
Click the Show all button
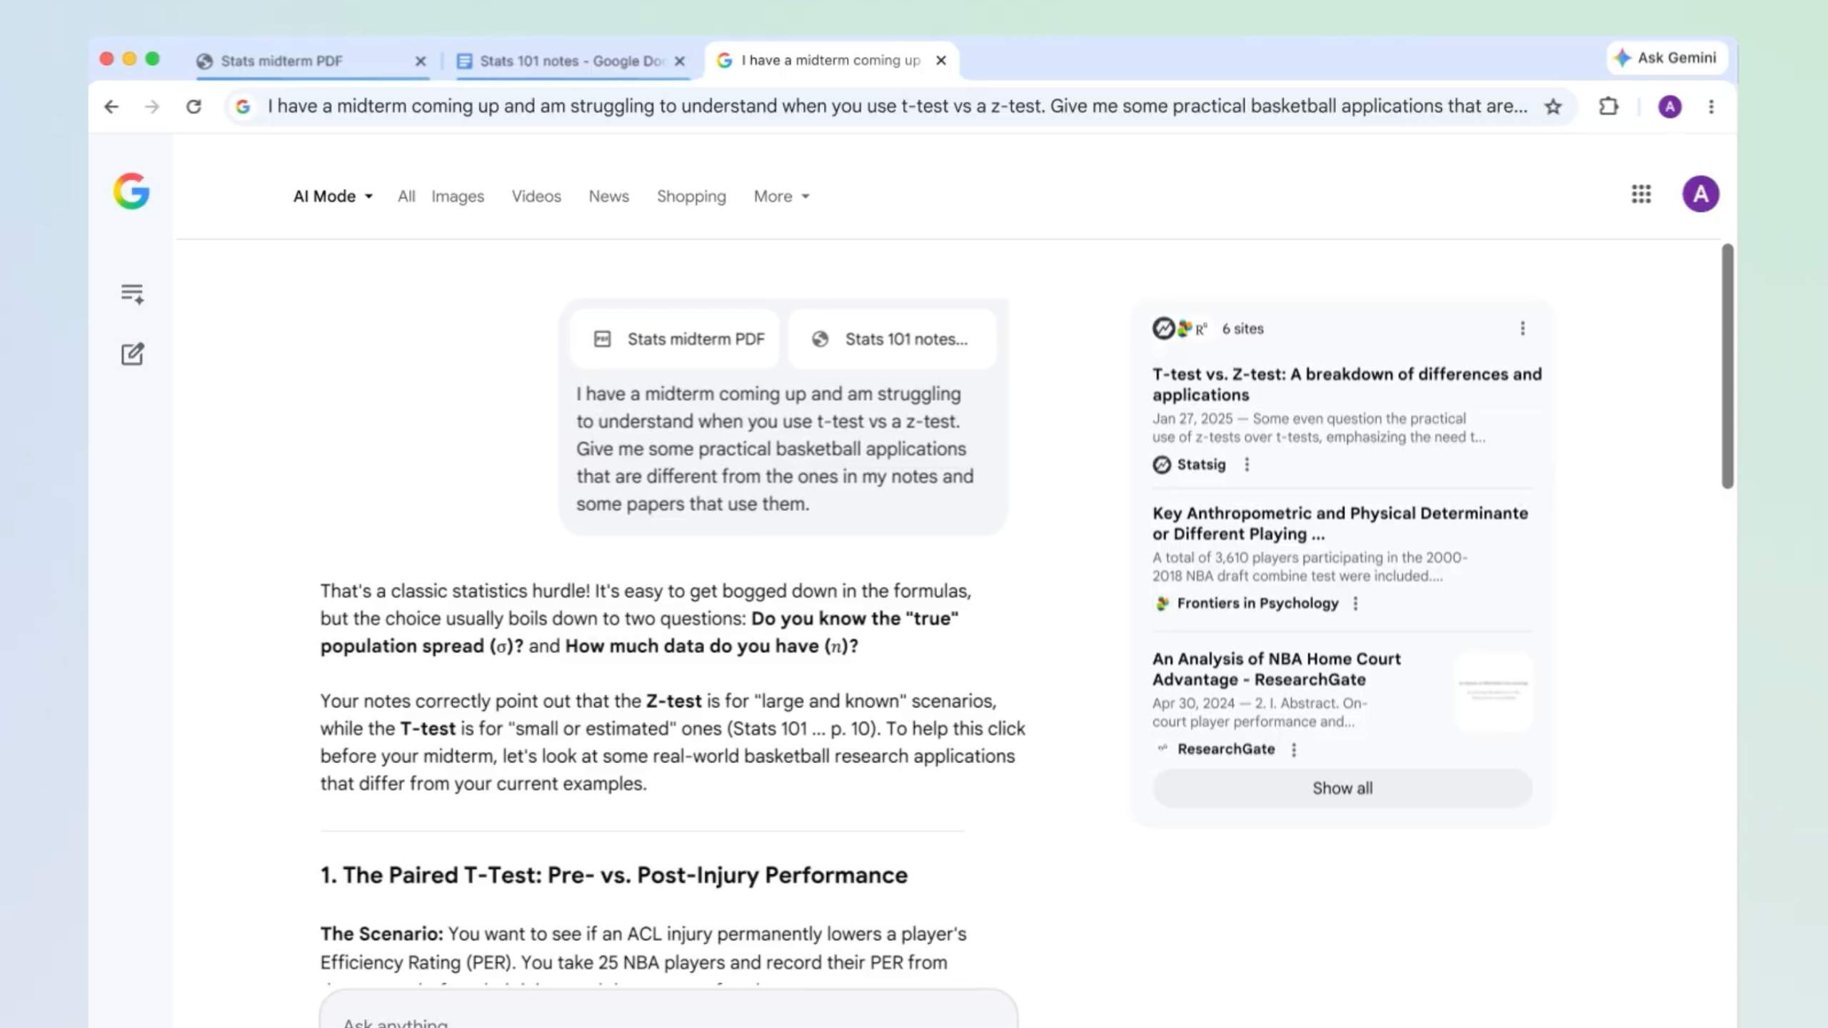tap(1342, 787)
